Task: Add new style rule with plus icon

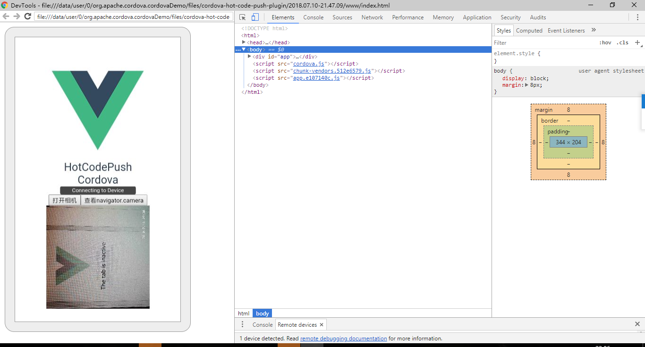Action: (637, 42)
